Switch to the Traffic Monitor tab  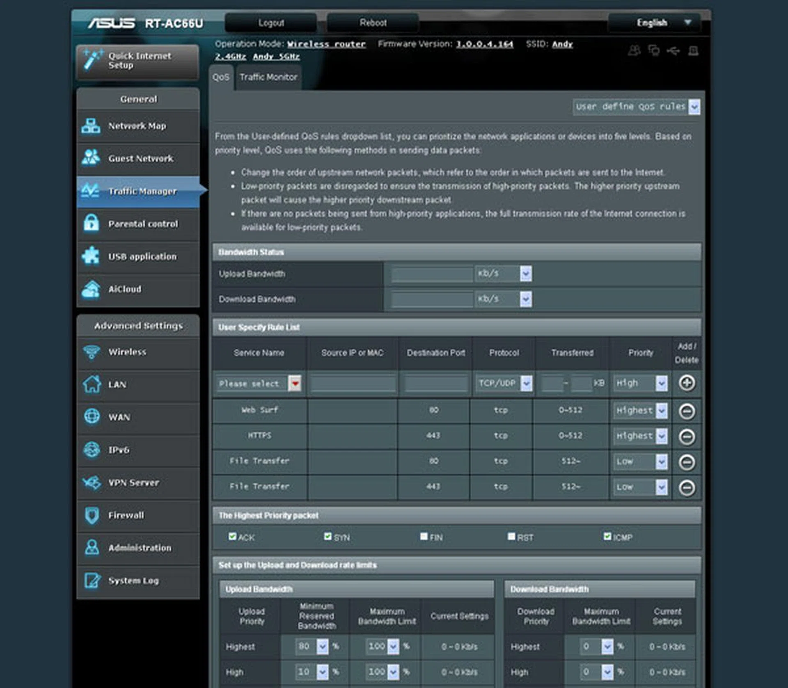[x=268, y=77]
